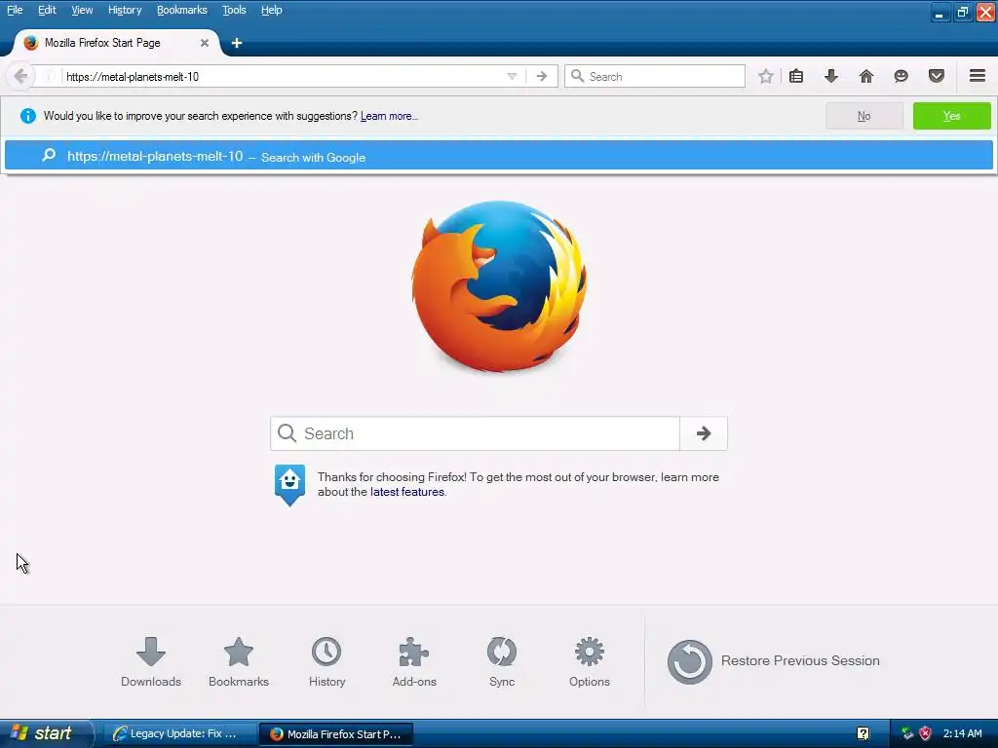Click the red security shield tray icon

tap(926, 733)
